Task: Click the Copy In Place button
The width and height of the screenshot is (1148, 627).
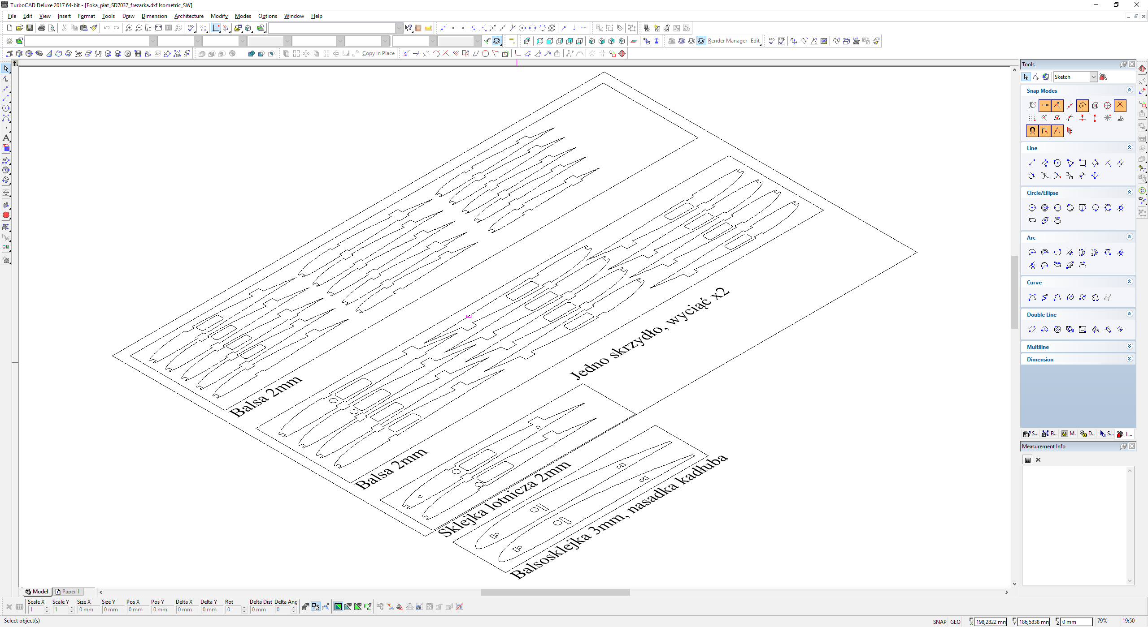Action: [x=378, y=53]
